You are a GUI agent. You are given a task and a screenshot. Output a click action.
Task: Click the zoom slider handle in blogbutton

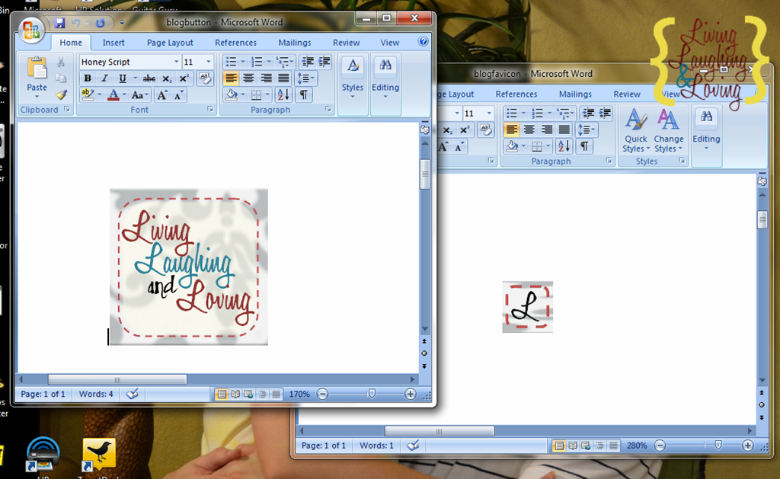372,394
